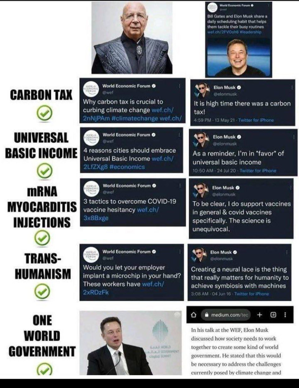Open the wef.ch/3x8Bxge link
299x388 pixels.
pos(121,214)
